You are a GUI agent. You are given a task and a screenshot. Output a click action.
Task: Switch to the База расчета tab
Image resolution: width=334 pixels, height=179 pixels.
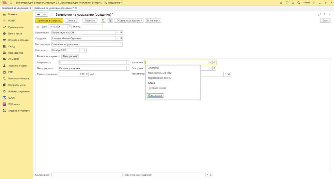pyautogui.click(x=70, y=56)
